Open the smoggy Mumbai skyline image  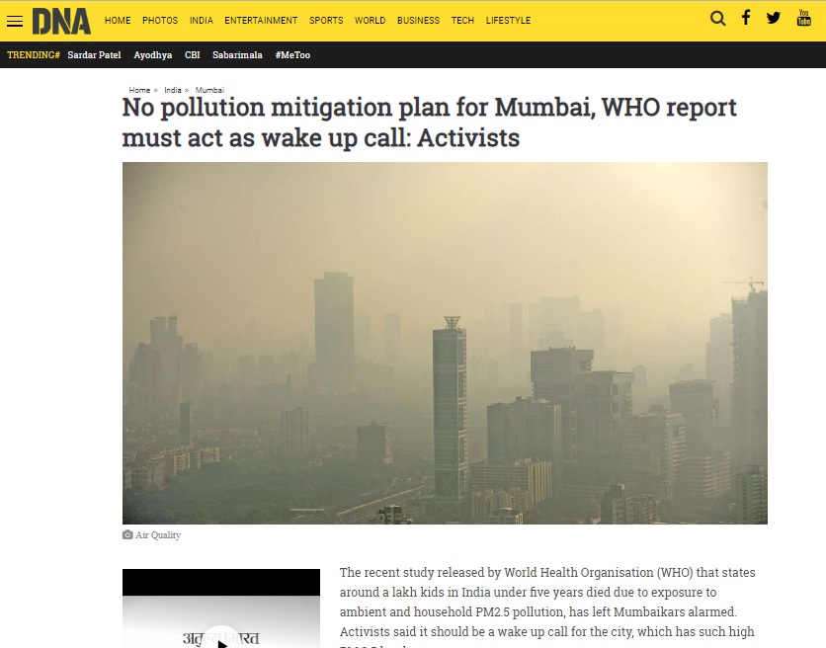pyautogui.click(x=445, y=343)
